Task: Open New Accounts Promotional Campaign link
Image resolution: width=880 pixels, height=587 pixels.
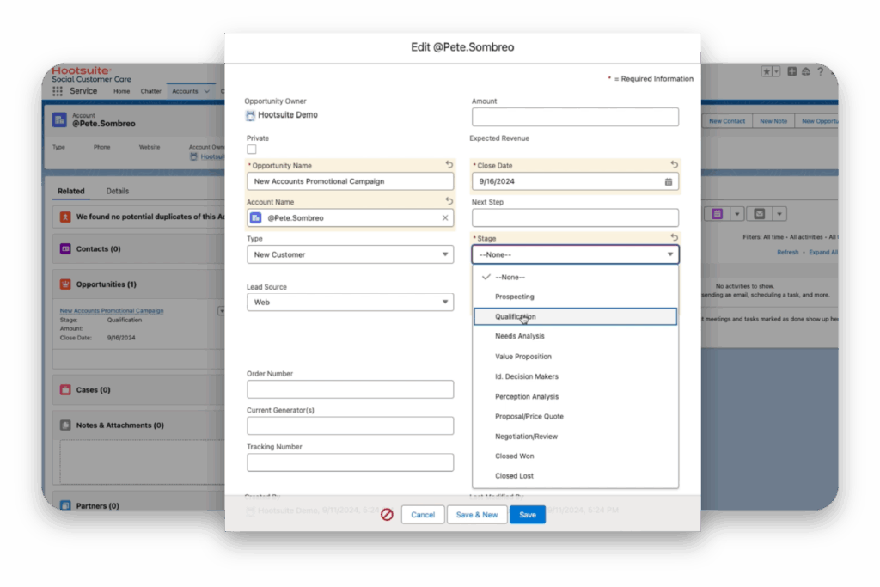Action: [112, 310]
